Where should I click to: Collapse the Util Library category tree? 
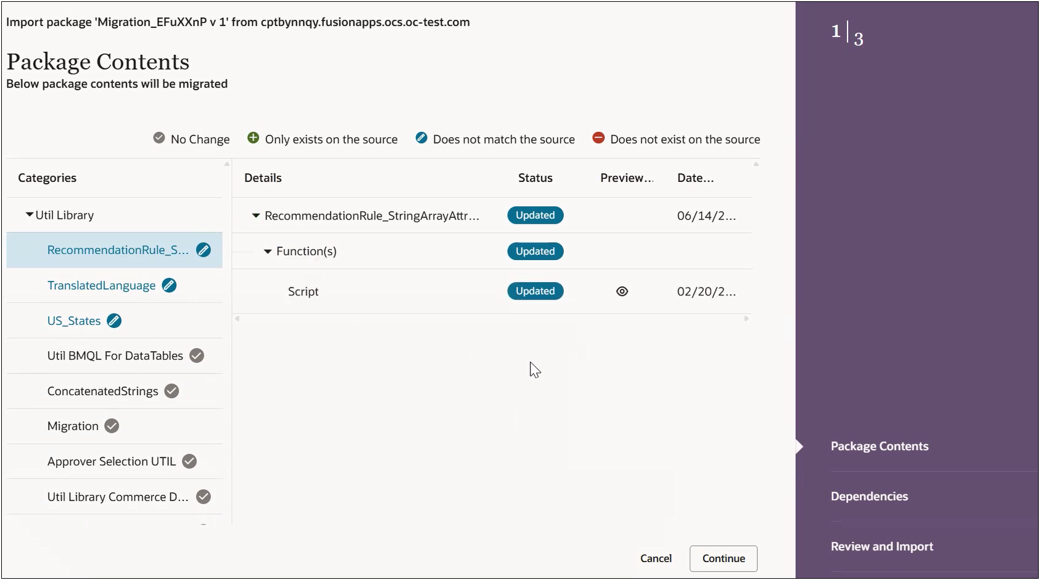(29, 214)
